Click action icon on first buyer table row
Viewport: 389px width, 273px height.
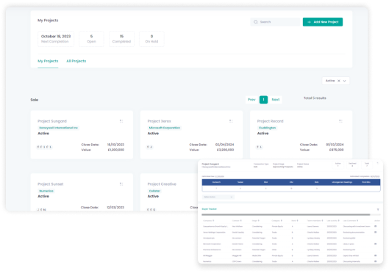point(375,226)
